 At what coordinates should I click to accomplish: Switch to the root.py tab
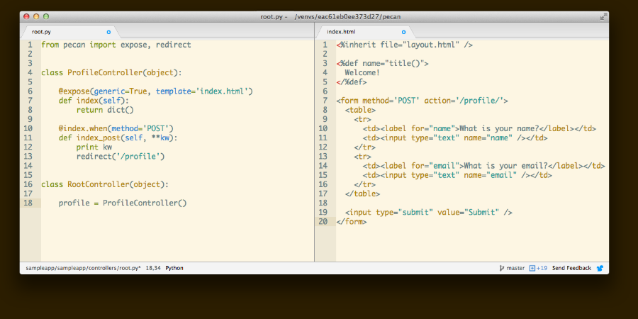(69, 32)
